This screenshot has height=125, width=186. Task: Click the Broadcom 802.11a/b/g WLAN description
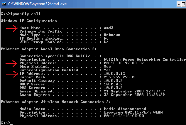(x=133, y=112)
